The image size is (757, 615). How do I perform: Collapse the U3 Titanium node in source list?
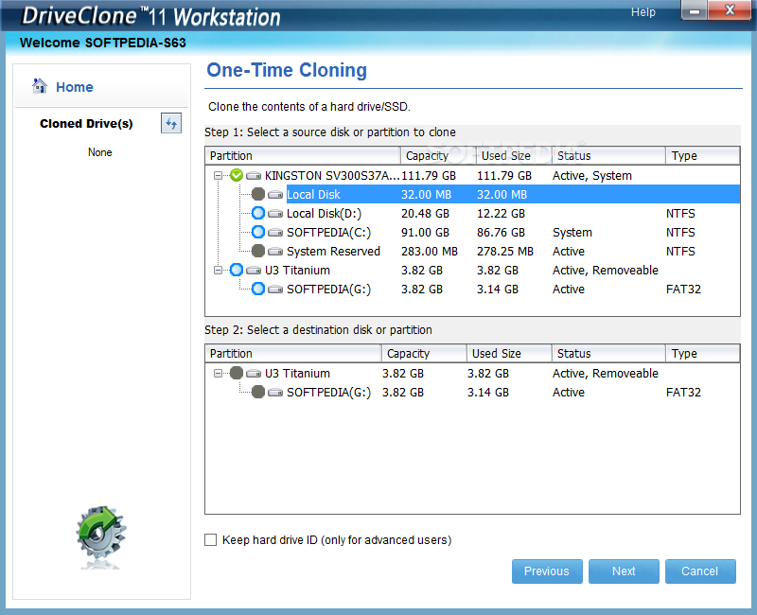click(219, 271)
